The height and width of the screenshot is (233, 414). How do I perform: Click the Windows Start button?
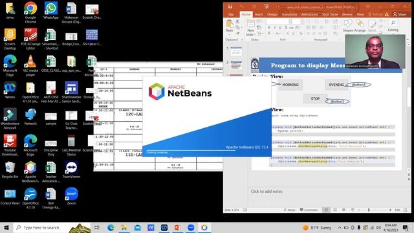pos(6,227)
